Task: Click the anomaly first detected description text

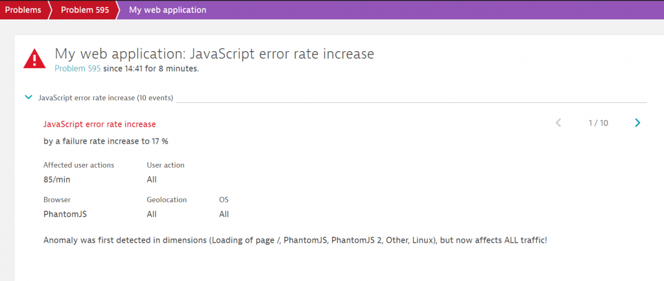Action: pos(295,240)
